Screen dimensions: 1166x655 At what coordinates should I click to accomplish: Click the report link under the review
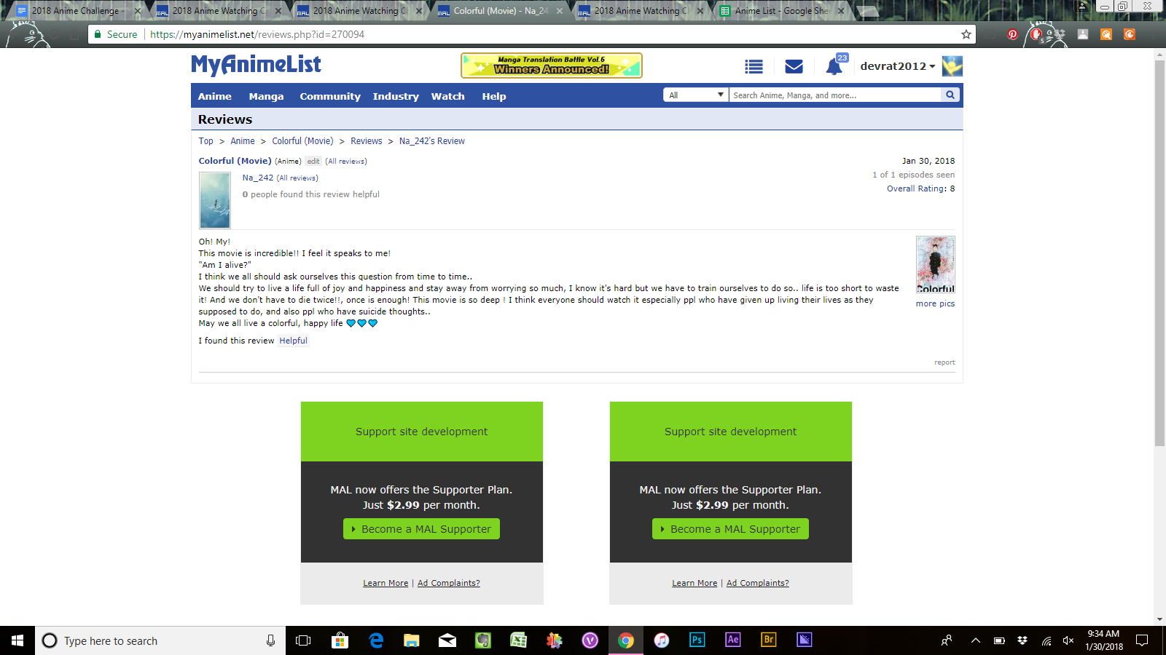(x=944, y=362)
